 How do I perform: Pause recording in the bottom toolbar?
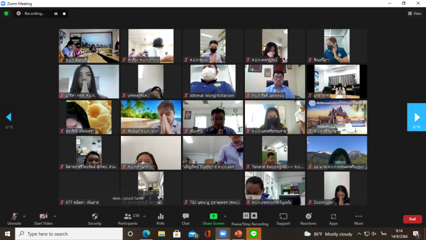tap(246, 216)
